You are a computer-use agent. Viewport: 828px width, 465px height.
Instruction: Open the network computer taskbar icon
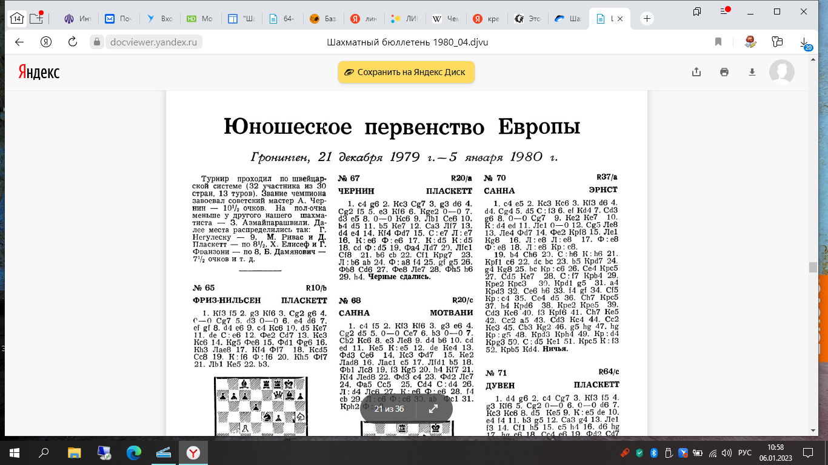[104, 452]
